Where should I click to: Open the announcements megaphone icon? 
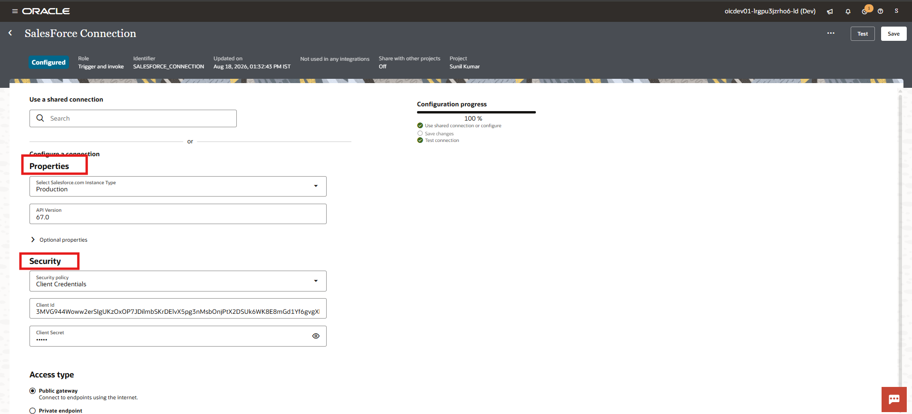[x=830, y=11]
